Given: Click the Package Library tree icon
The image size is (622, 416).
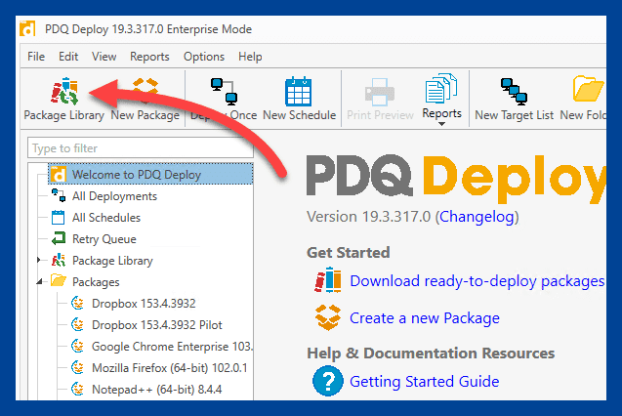Looking at the screenshot, I should click(59, 260).
